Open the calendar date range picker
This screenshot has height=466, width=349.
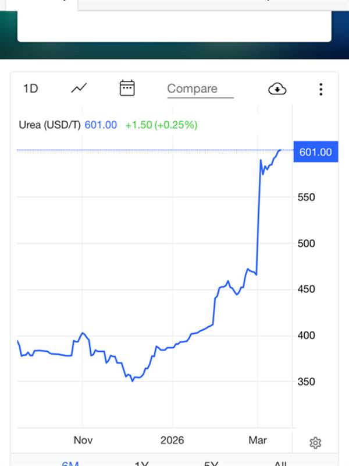[x=127, y=89]
